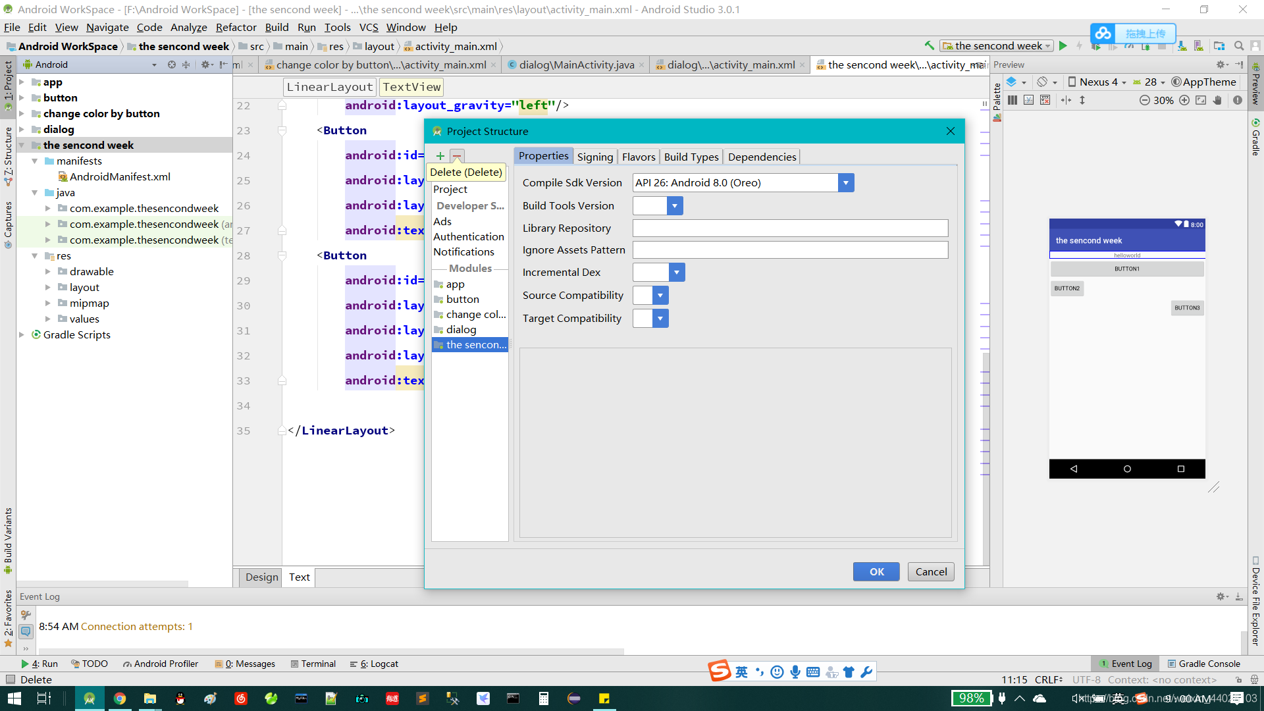Select the app module in Modules list
Viewport: 1264px width, 711px height.
pyautogui.click(x=455, y=284)
